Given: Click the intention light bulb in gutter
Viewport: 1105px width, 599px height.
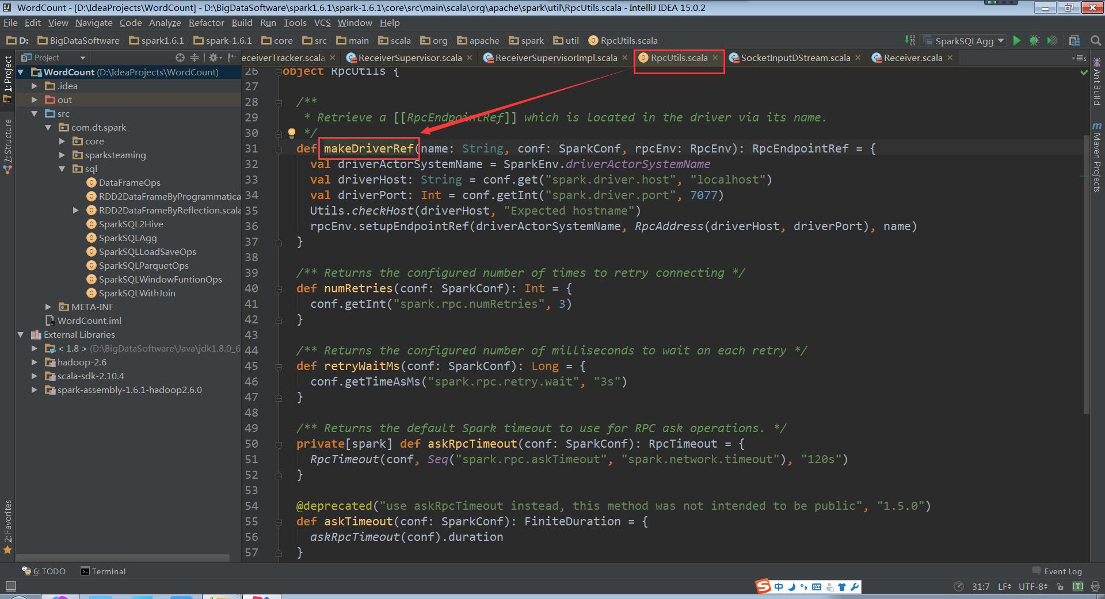Looking at the screenshot, I should point(292,133).
